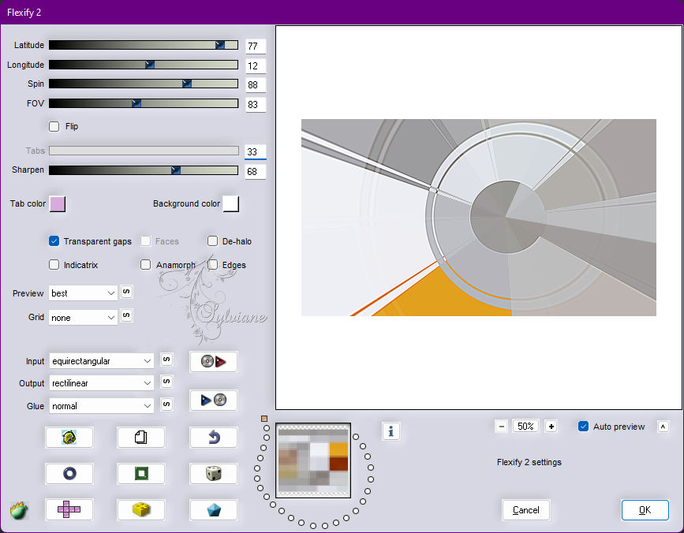
Task: Toggle the Edges checkbox
Action: pos(212,265)
